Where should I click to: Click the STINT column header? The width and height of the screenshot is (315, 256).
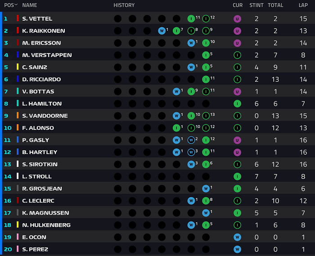(x=256, y=5)
